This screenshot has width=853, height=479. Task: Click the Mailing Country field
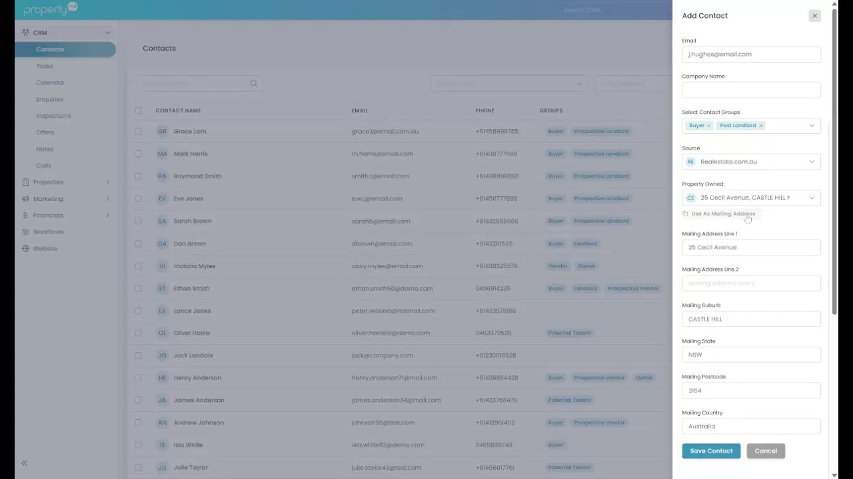point(751,426)
